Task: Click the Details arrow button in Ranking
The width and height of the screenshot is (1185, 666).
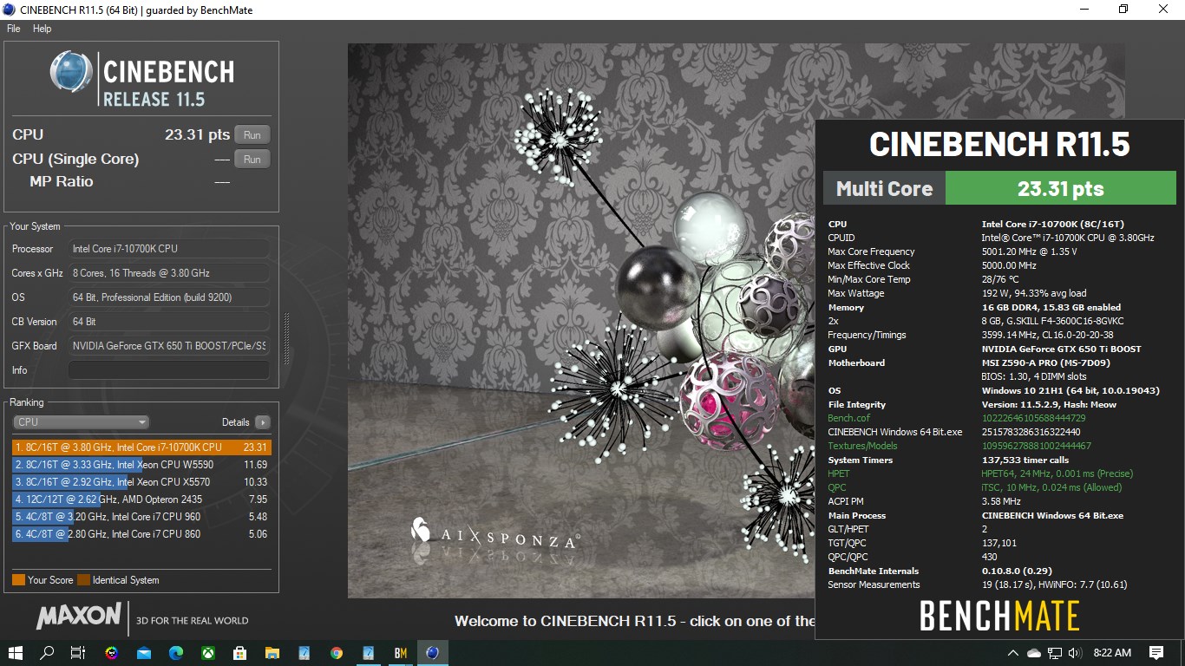Action: pos(262,422)
